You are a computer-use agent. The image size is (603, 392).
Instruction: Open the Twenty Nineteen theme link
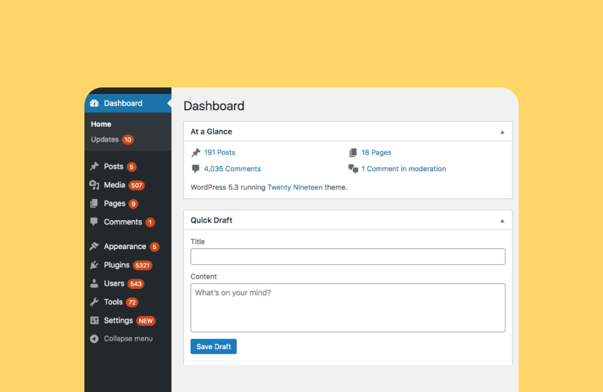click(x=295, y=188)
